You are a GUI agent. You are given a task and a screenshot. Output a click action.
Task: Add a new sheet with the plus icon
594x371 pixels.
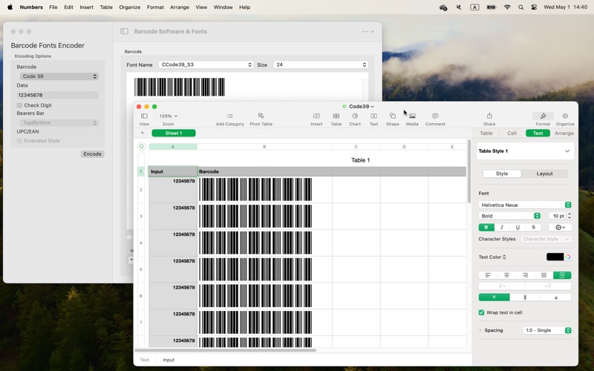click(x=143, y=133)
